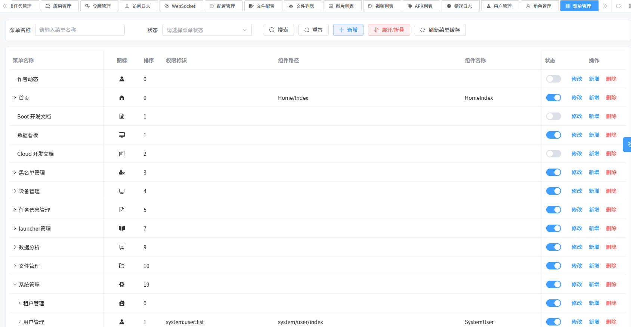Click system:user:list permission cell

coord(185,322)
